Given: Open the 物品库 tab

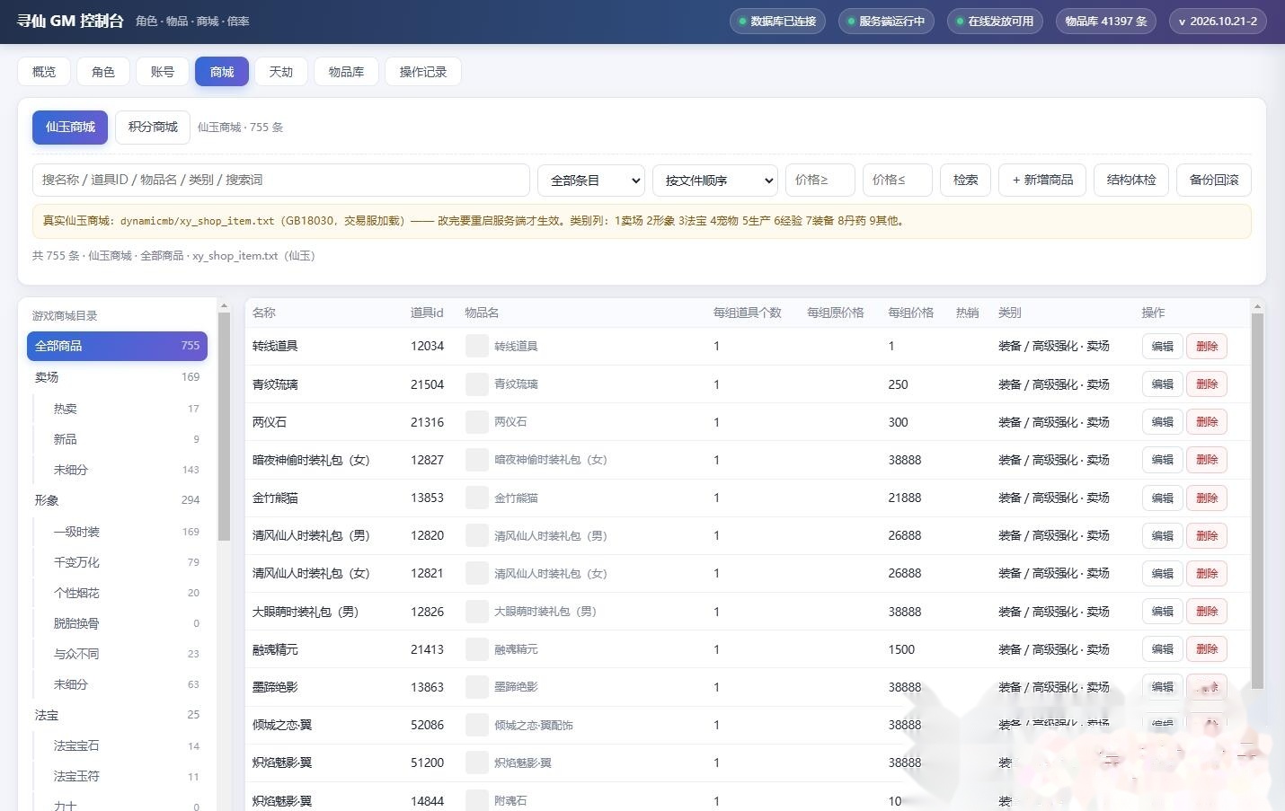Looking at the screenshot, I should pos(346,72).
